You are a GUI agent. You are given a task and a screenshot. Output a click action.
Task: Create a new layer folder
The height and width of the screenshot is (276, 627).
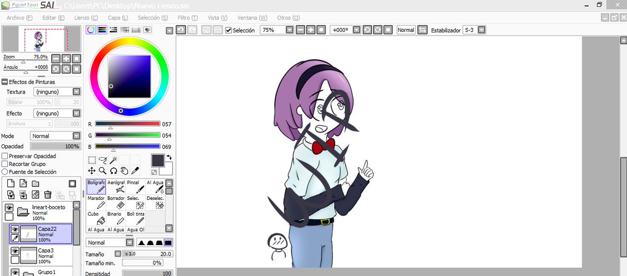coord(36,184)
